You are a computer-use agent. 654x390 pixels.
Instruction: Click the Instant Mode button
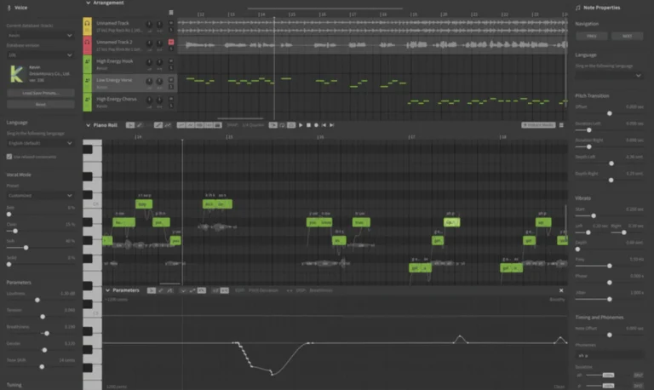coord(538,125)
